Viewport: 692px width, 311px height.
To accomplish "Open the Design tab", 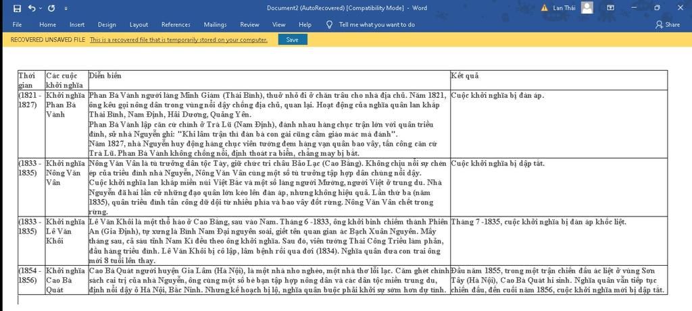I will pyautogui.click(x=107, y=25).
